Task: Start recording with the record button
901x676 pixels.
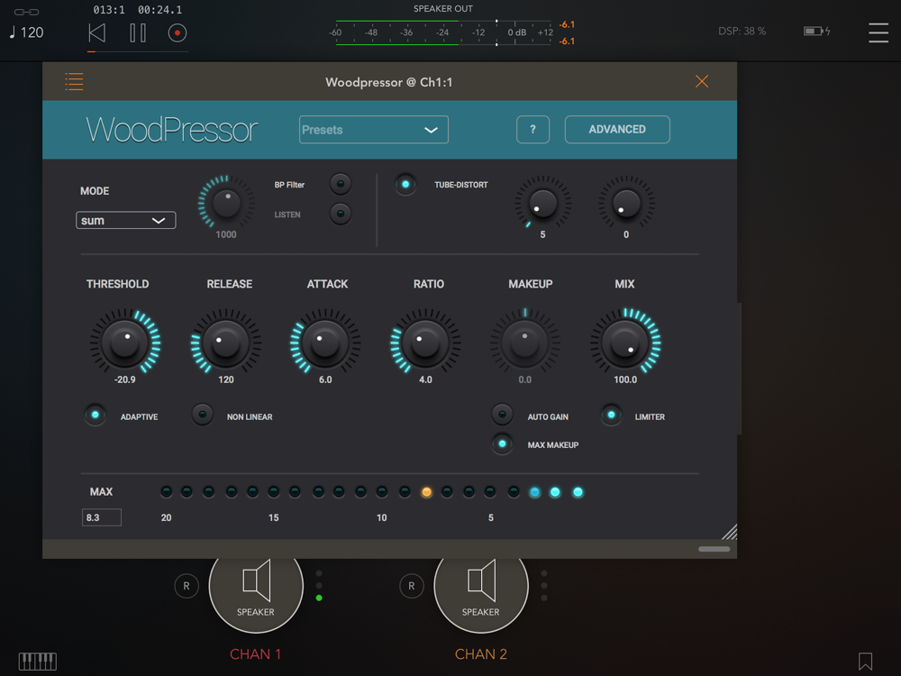Action: 177,32
